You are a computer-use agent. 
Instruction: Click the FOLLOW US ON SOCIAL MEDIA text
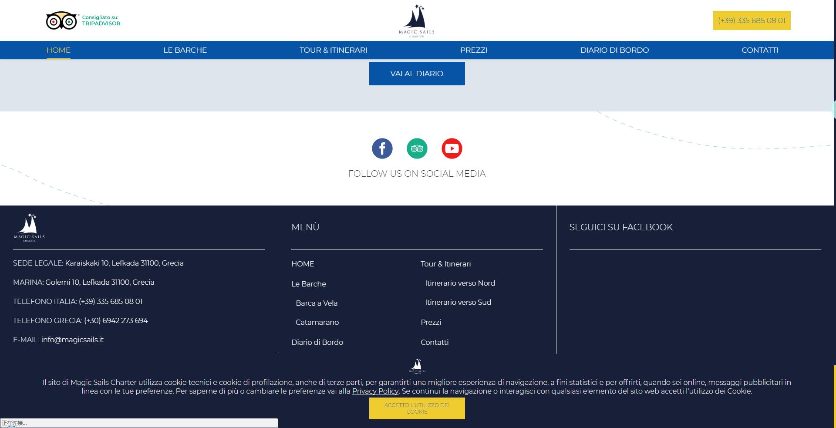[417, 174]
